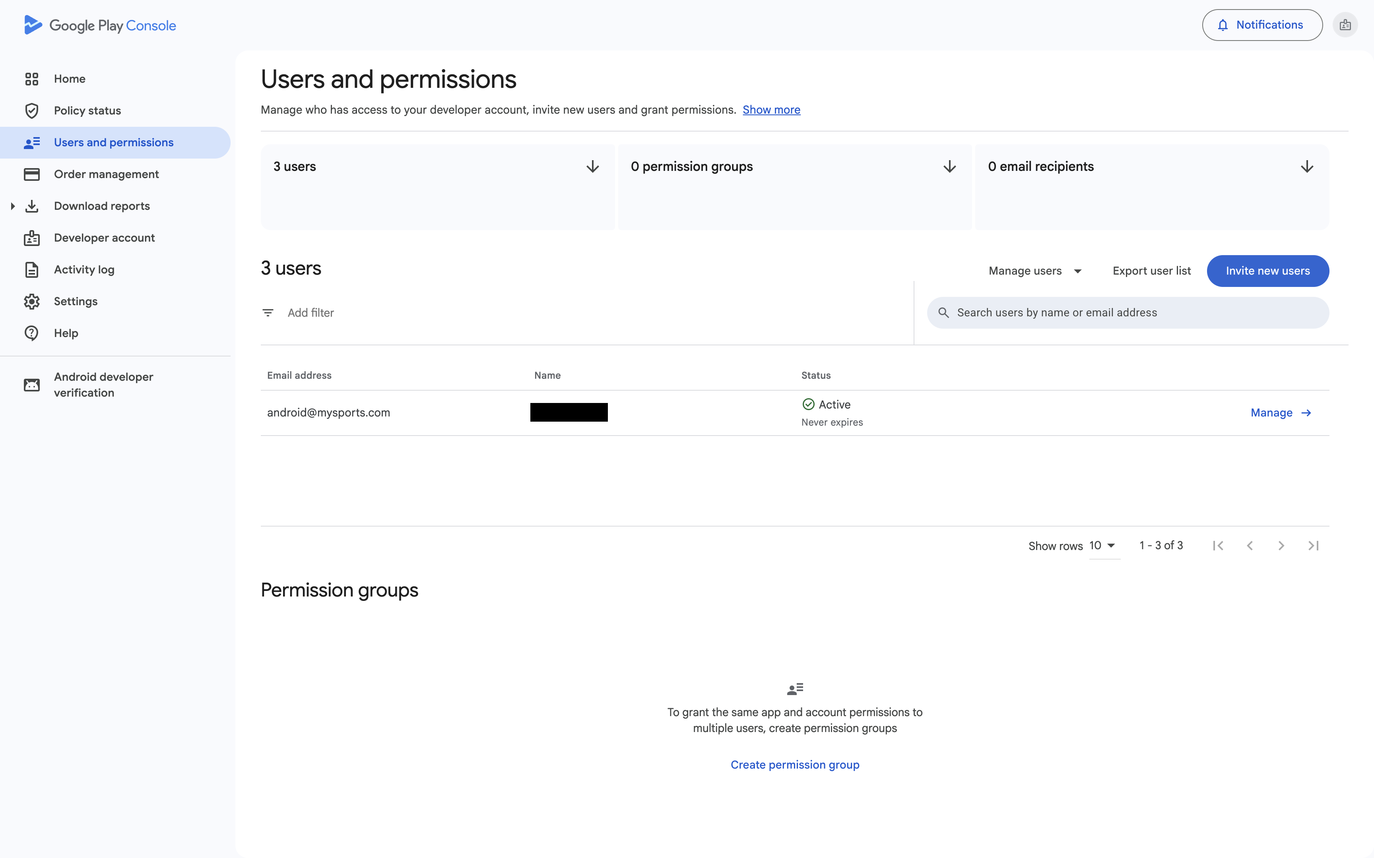Expand the Download reports submenu arrow
Screen dimensions: 1374x858
tap(12, 206)
